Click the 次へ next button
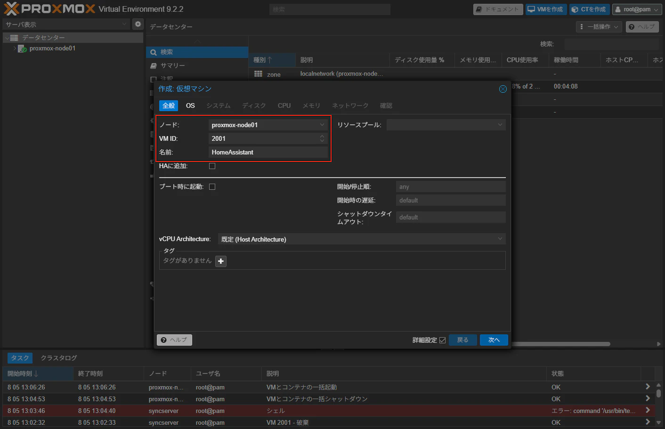Viewport: 665px width, 429px height. (x=494, y=340)
